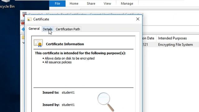The image size is (199, 112).
Task: Select 'Allows data on disk to be encrypted' text
Action: point(70,58)
